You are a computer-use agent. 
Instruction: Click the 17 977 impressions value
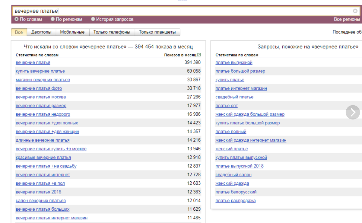point(194,106)
